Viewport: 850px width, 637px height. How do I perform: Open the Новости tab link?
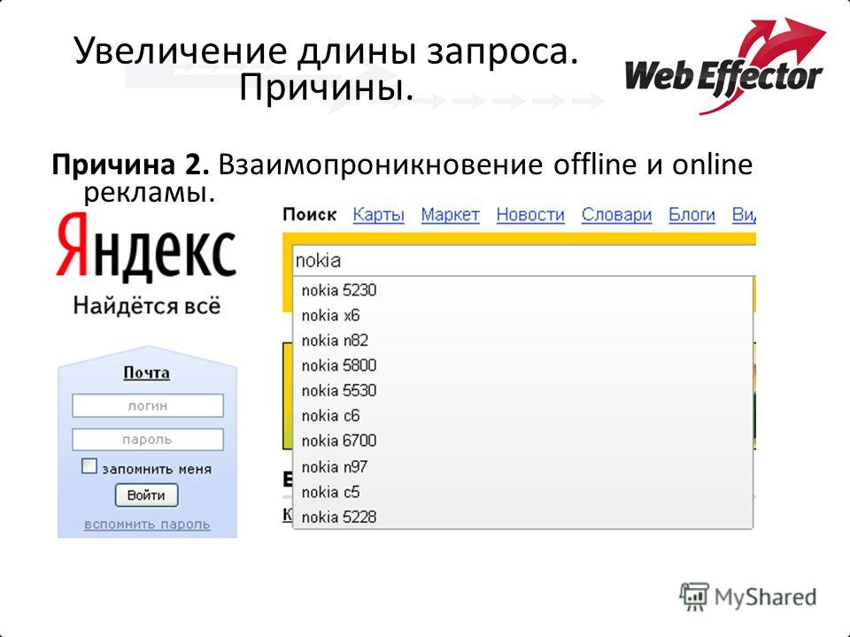[x=530, y=215]
